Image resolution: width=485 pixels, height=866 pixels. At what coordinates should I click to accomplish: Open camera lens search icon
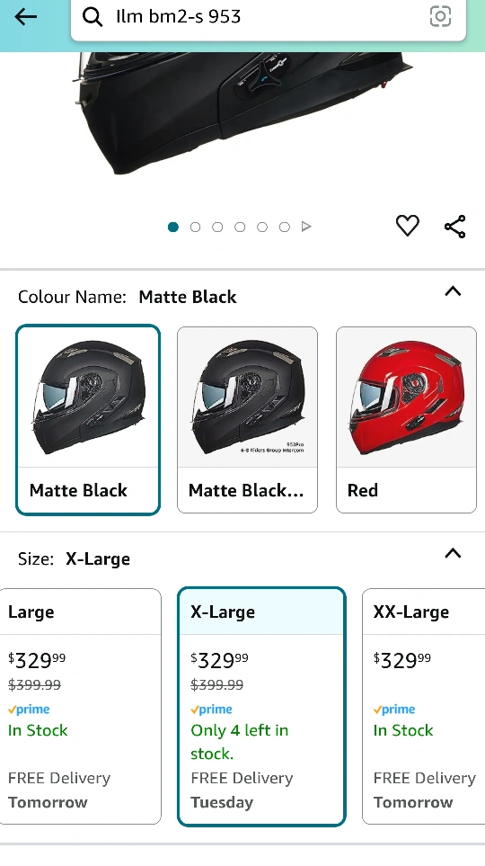440,16
